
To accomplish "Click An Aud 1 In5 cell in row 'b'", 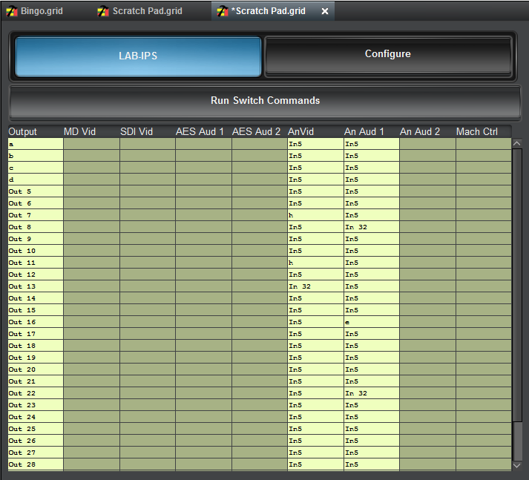I will (372, 156).
